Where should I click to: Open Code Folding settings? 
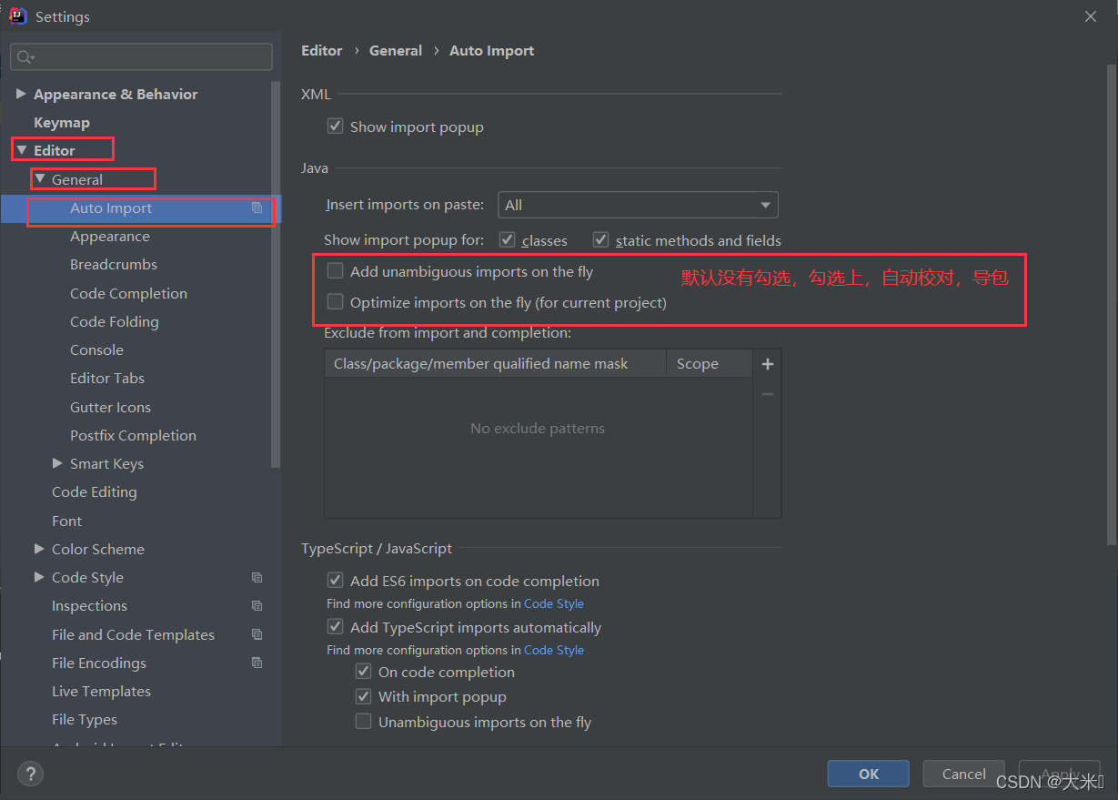[x=115, y=322]
